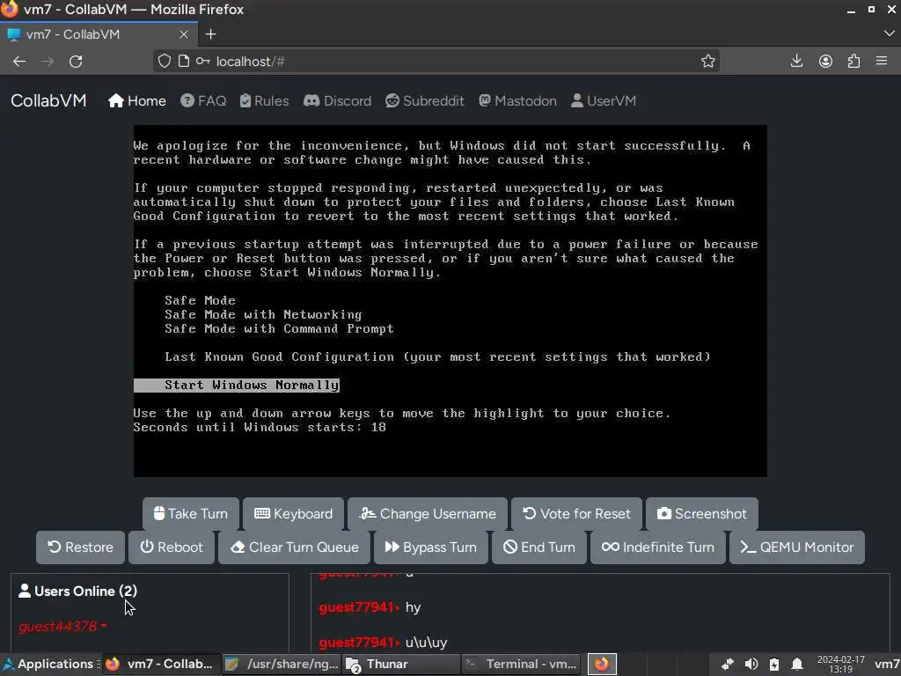This screenshot has height=676, width=901.
Task: Switch to the /usr/share/ng... editor taskbar item
Action: (x=282, y=664)
